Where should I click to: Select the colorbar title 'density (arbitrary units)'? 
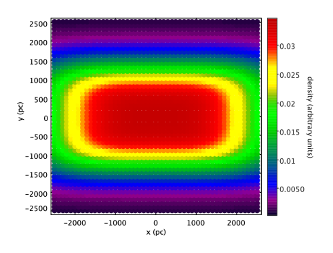point(310,117)
